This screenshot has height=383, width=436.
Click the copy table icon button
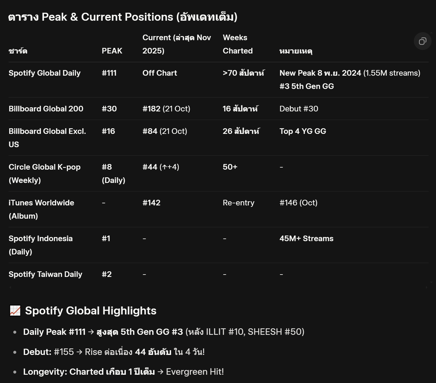(422, 41)
